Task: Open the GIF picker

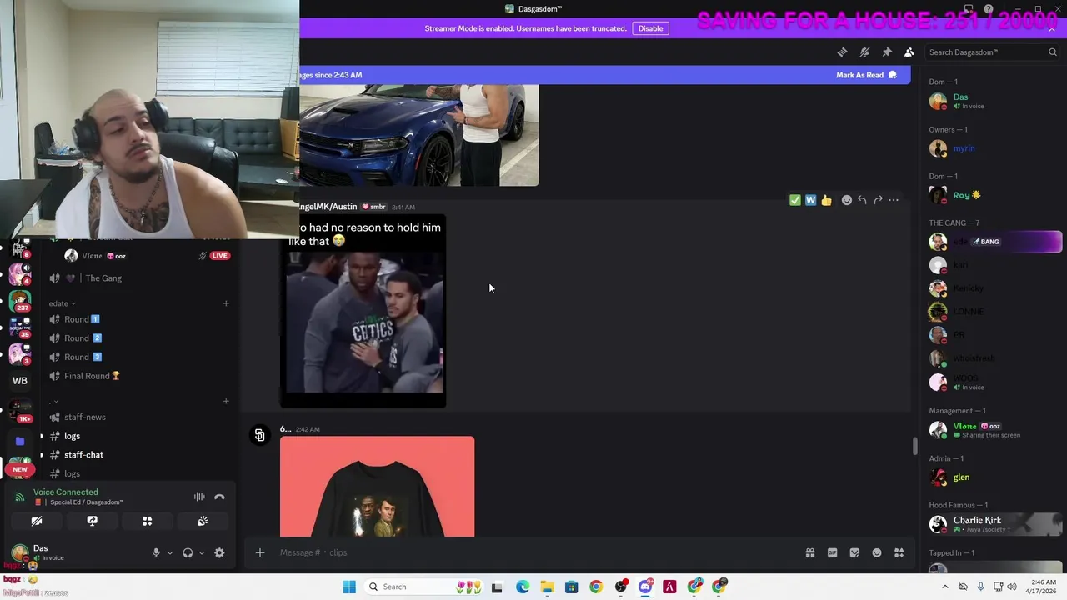Action: [x=832, y=552]
